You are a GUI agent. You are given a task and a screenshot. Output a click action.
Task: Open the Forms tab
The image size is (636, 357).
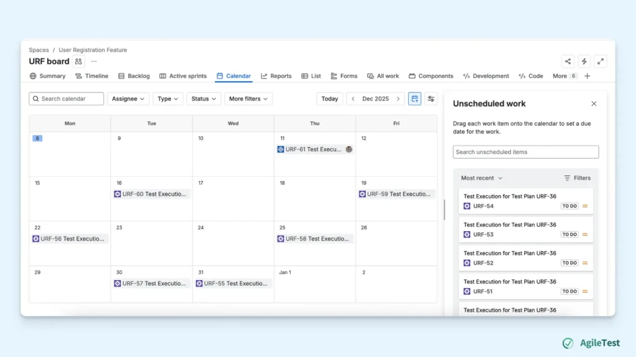[344, 76]
